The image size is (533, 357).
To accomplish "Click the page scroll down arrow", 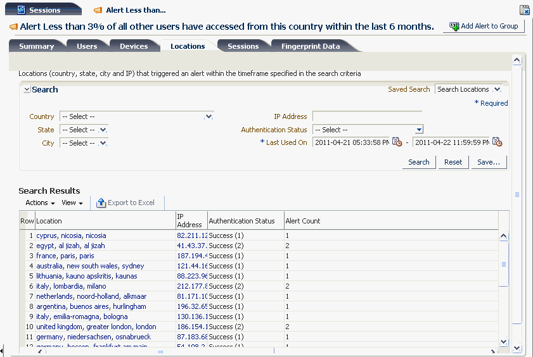I will coord(517,349).
